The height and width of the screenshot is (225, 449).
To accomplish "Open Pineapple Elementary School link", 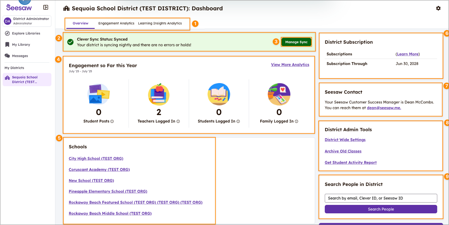I will (x=108, y=191).
